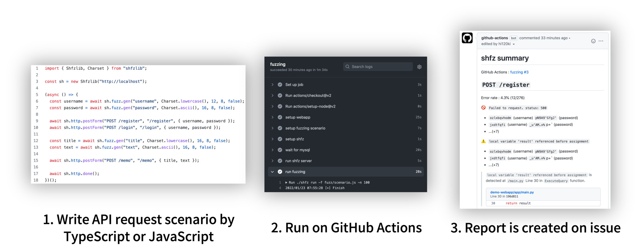This screenshot has height=252, width=641.
Task: Expand the setup webapp step
Action: [272, 117]
